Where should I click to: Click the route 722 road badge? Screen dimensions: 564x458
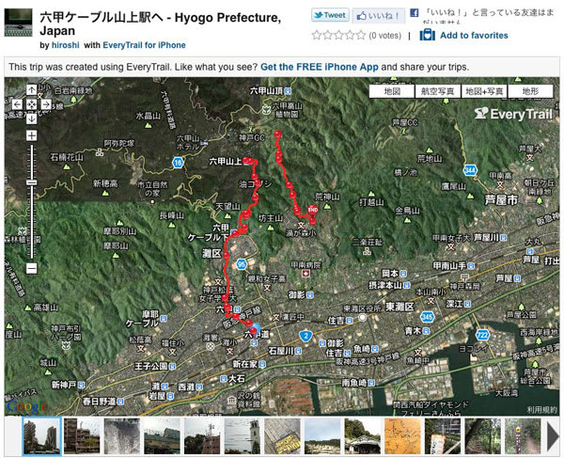pyautogui.click(x=482, y=335)
